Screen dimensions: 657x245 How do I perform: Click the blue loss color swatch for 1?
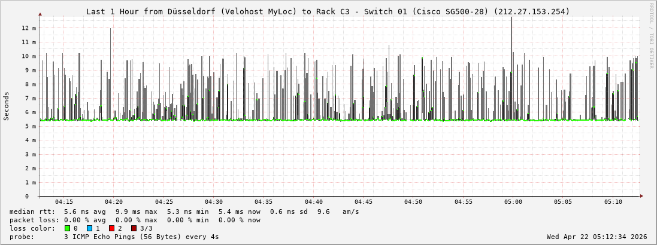89,228
